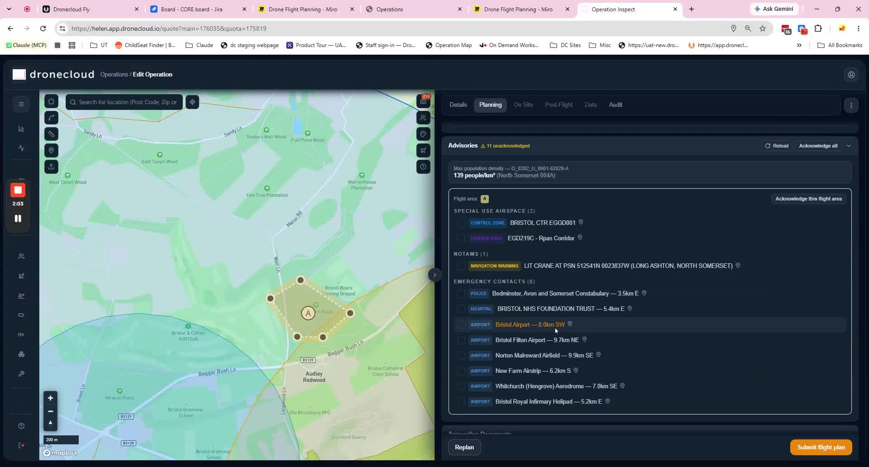This screenshot has width=869, height=467.
Task: Select the curved line draw tool
Action: click(x=51, y=118)
